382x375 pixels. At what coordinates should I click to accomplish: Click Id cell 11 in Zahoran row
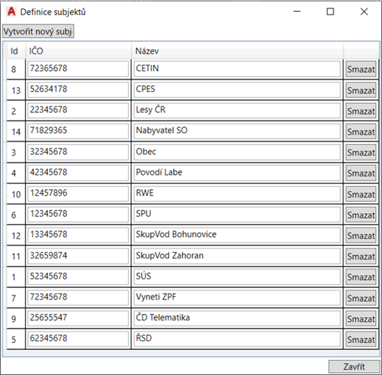coord(16,256)
